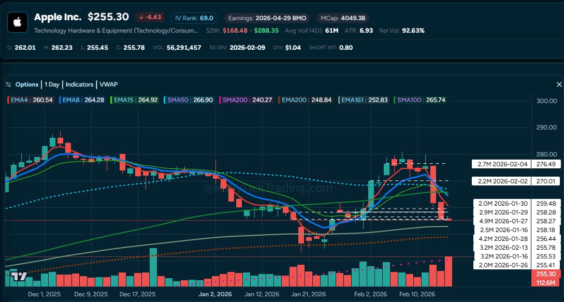Click the compare arrows icon beside Options
This screenshot has width=564, height=302.
[7, 84]
